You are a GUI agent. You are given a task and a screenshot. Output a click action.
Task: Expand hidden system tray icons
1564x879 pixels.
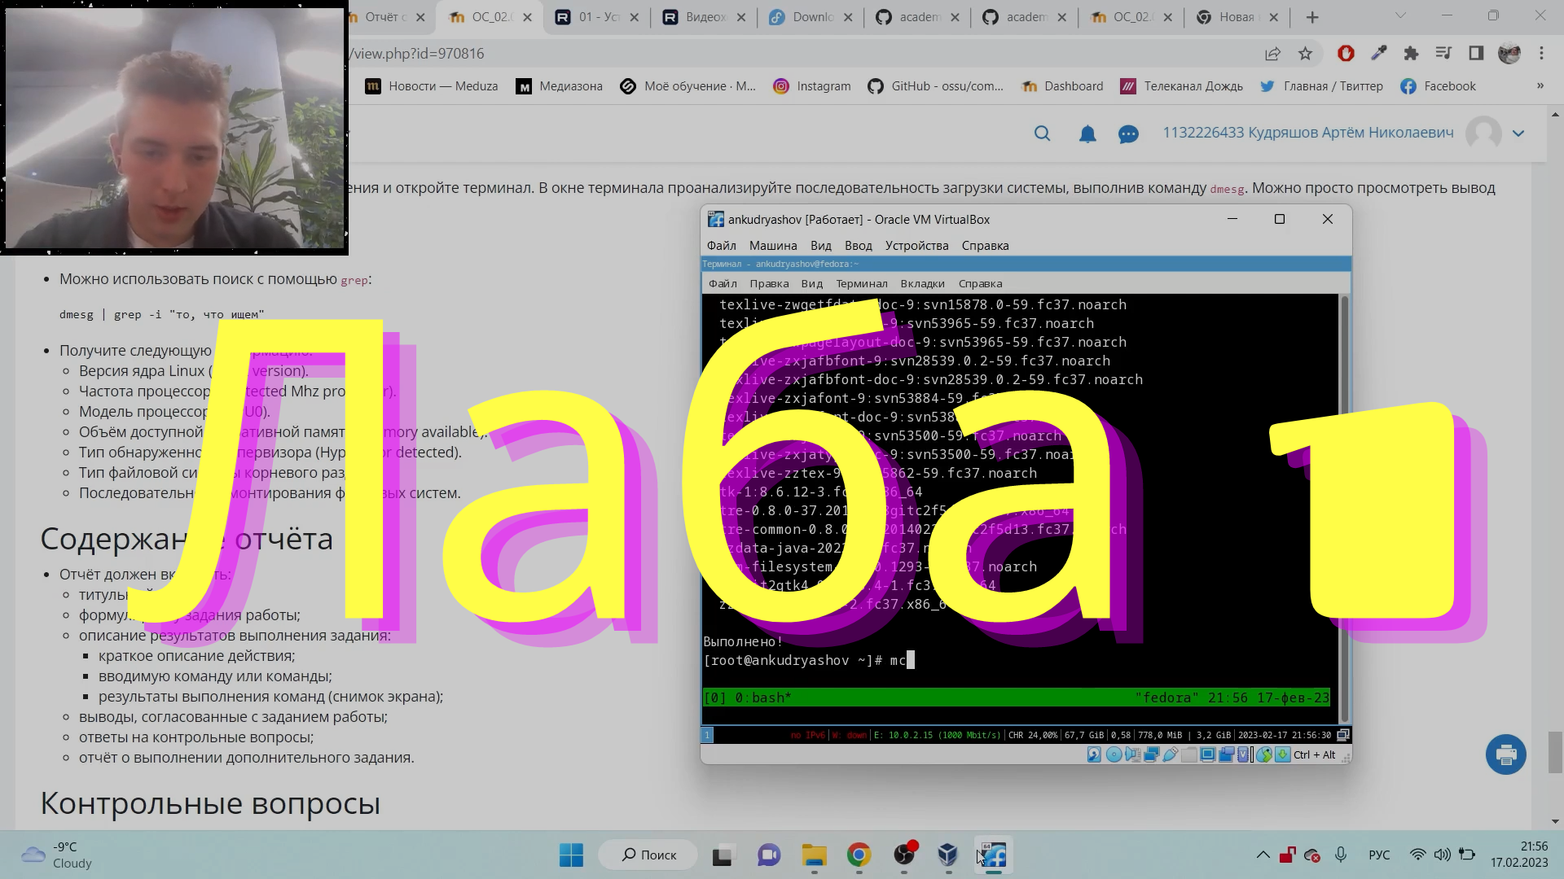coord(1263,855)
